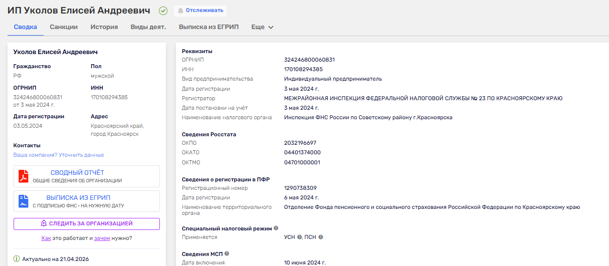
Task: Switch to the История tab
Action: [x=104, y=27]
